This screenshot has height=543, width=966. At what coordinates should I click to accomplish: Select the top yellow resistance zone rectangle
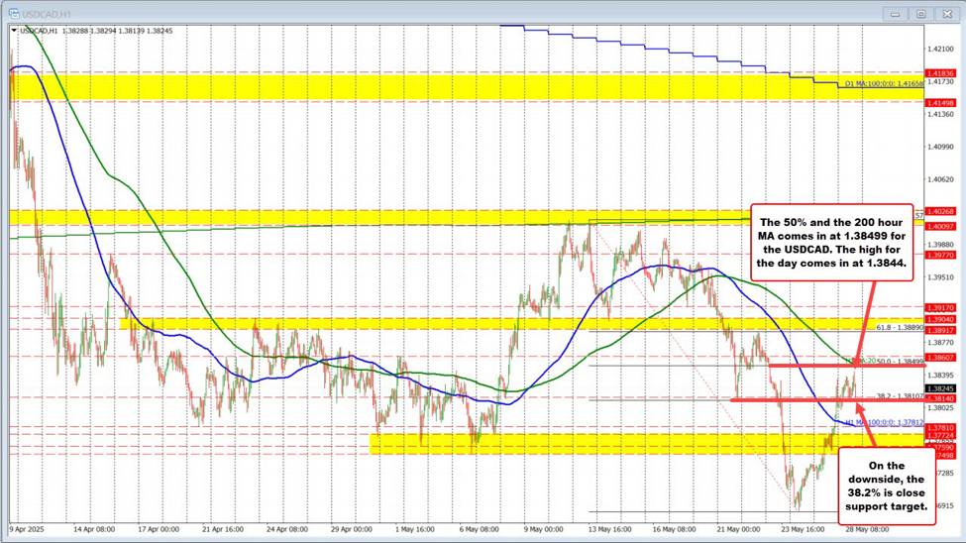[466, 86]
